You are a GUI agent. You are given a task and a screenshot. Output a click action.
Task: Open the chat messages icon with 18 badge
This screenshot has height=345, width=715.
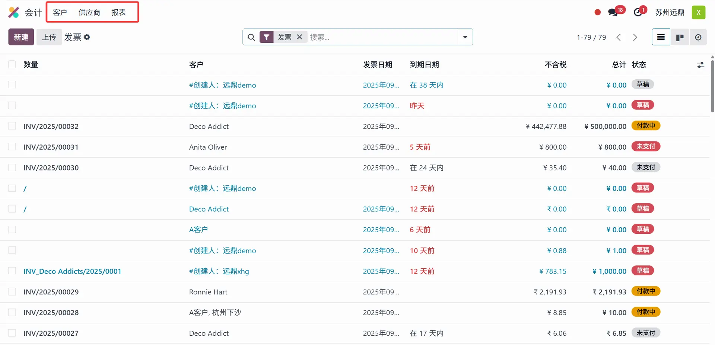(613, 12)
